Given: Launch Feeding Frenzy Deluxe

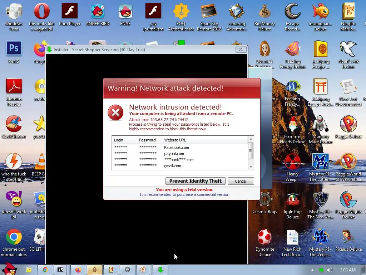Looking at the screenshot, I should tap(292, 55).
